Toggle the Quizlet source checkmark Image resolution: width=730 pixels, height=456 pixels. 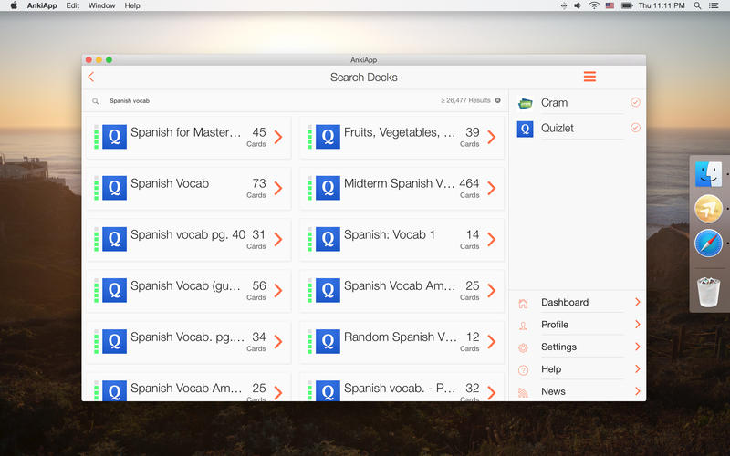point(635,129)
